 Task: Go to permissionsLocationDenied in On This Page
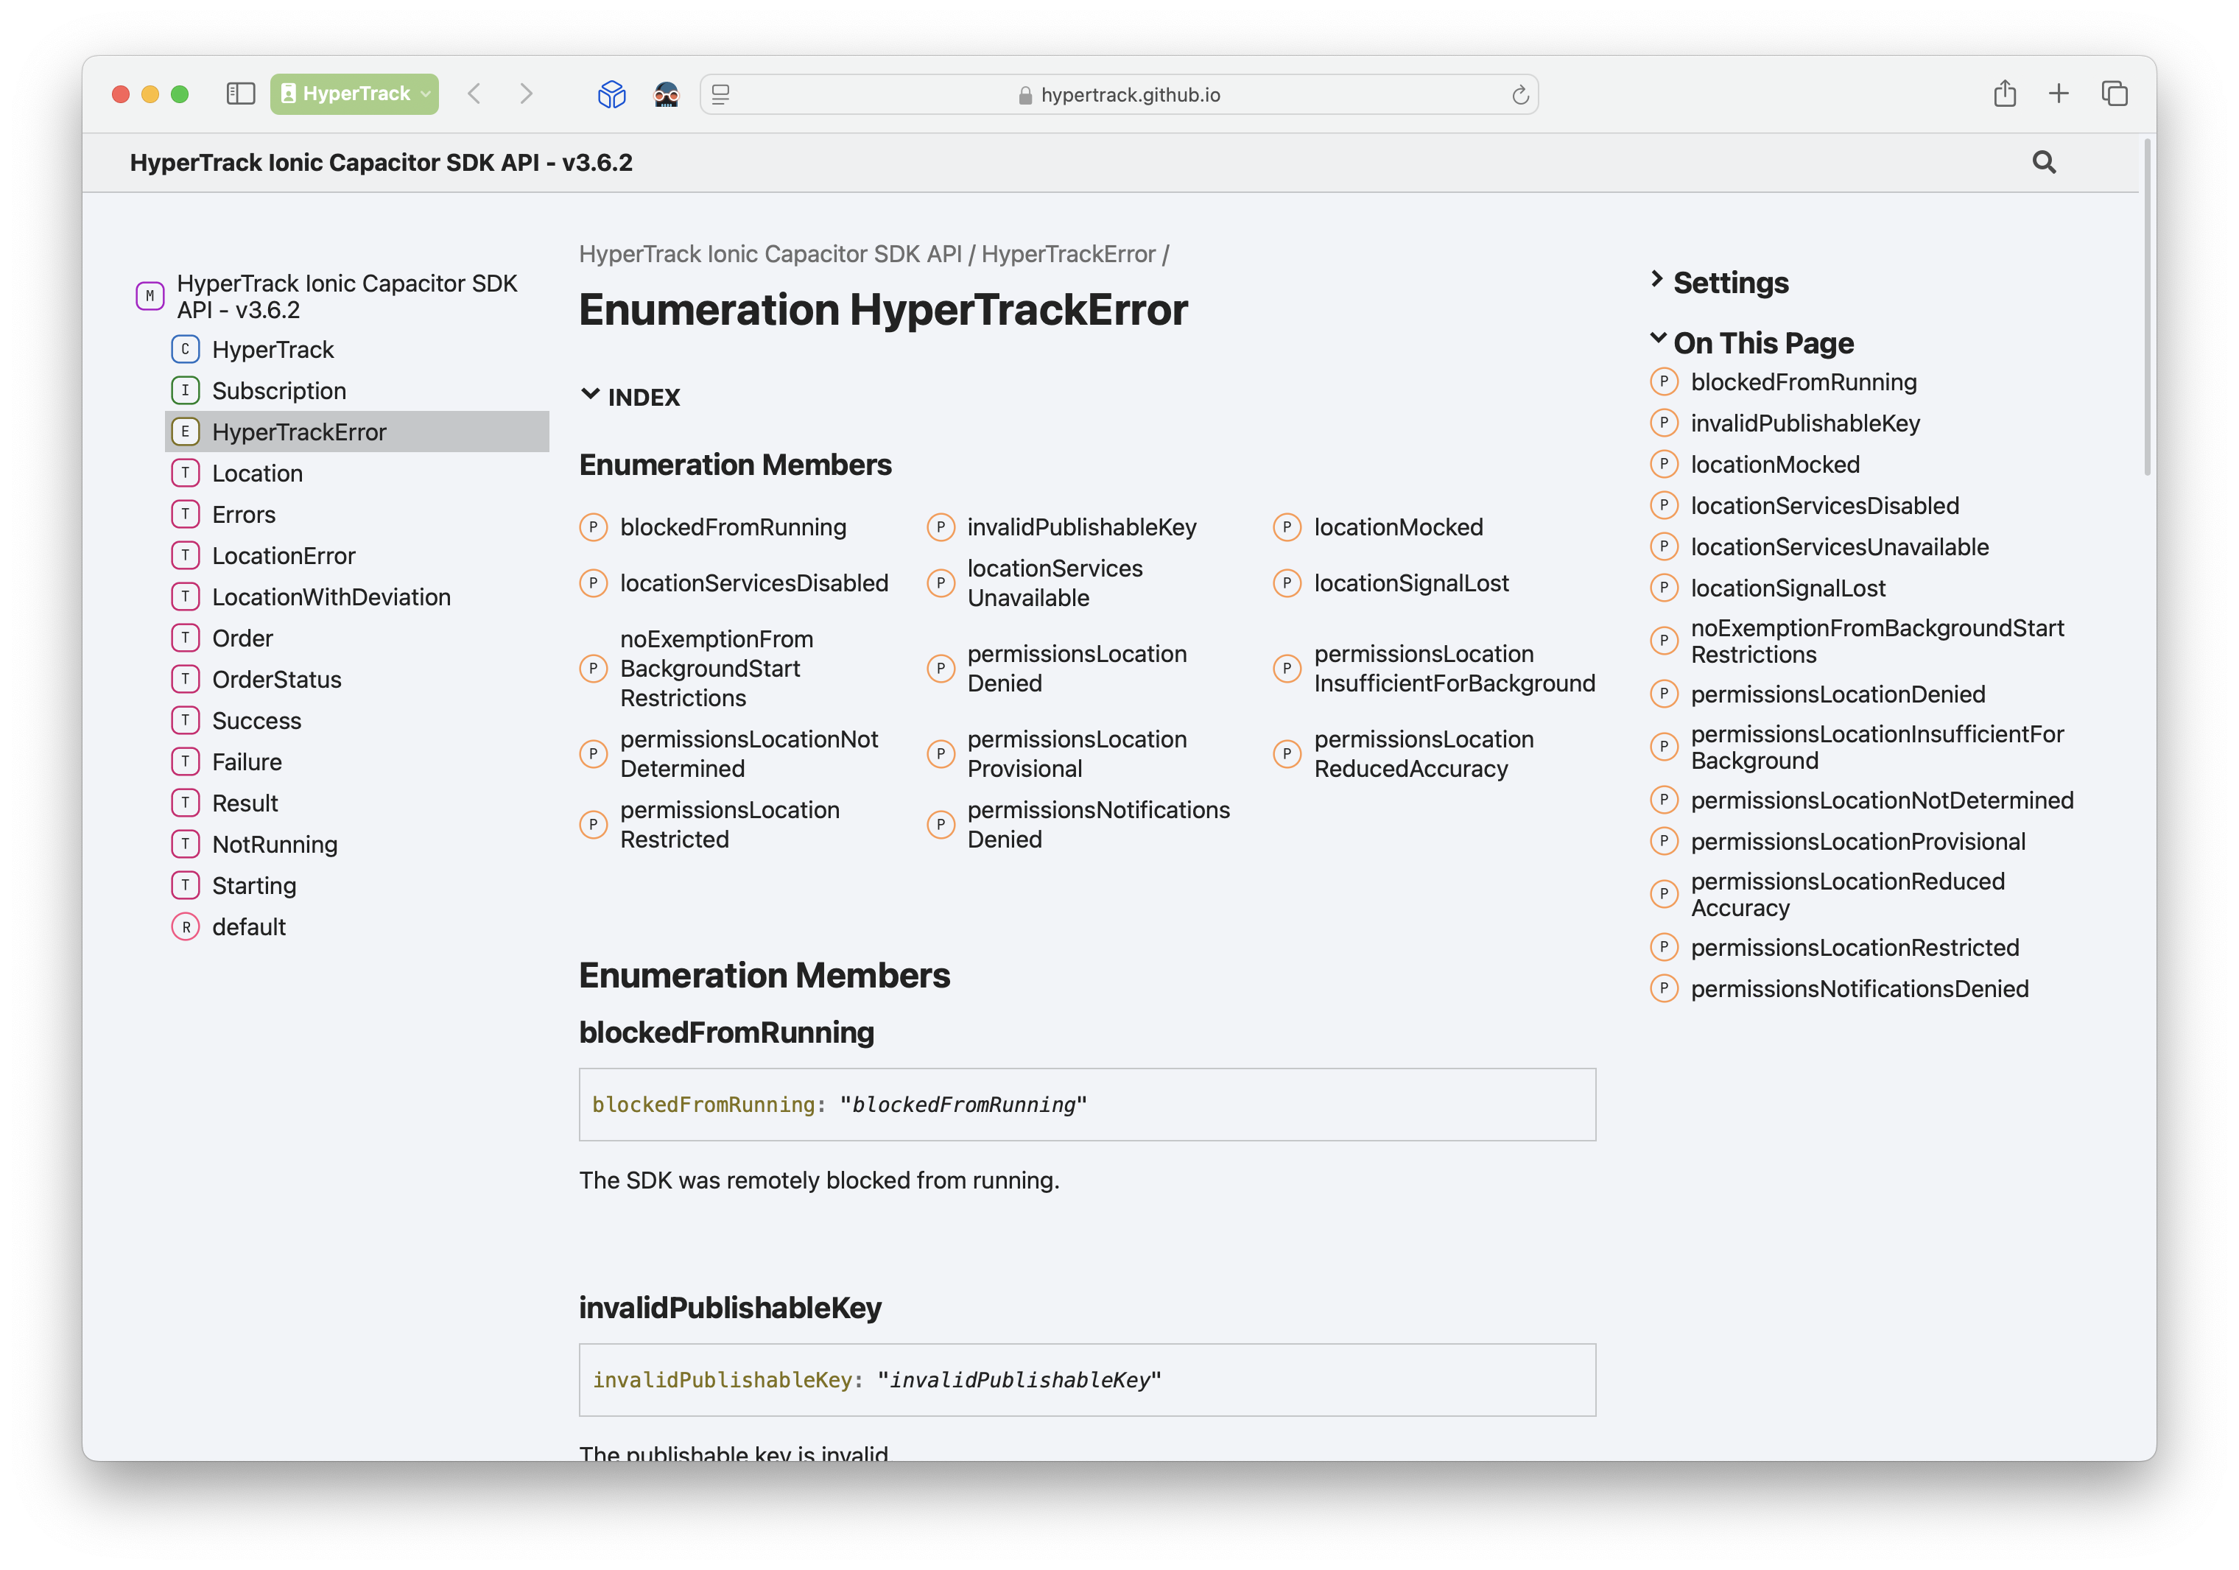click(x=1837, y=694)
